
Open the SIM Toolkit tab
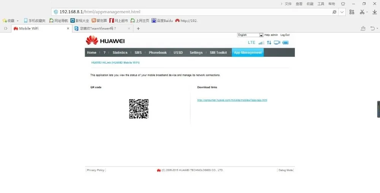(x=218, y=53)
